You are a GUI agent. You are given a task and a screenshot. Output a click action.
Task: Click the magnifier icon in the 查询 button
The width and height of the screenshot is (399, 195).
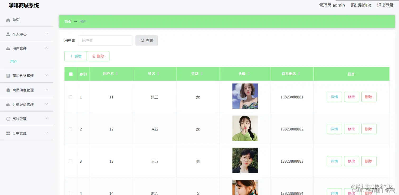[142, 41]
